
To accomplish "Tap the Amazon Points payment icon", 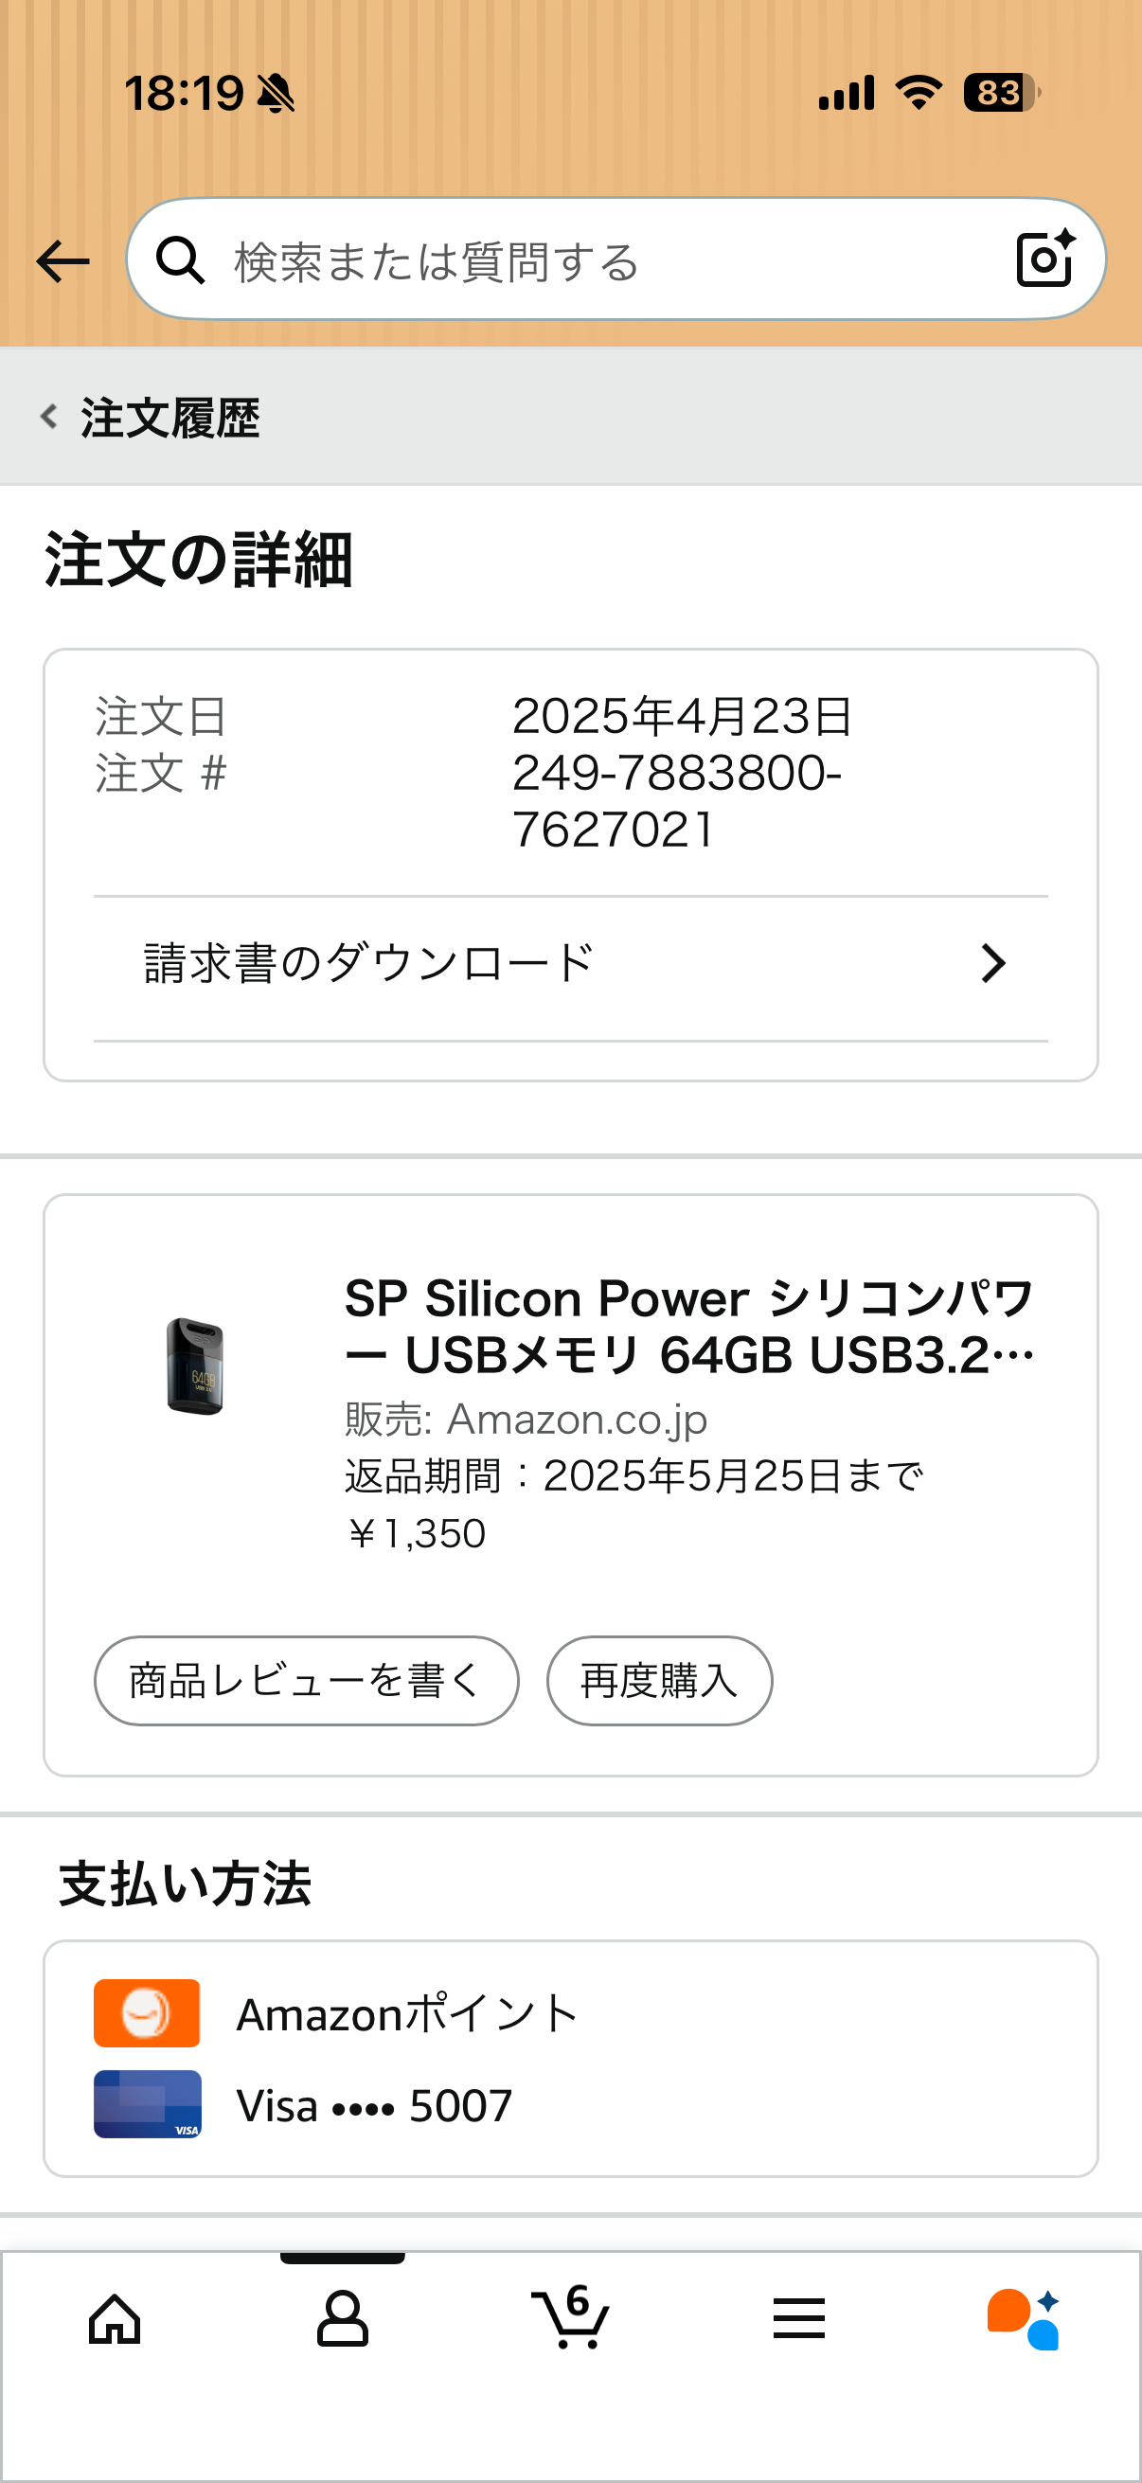I will (147, 2012).
